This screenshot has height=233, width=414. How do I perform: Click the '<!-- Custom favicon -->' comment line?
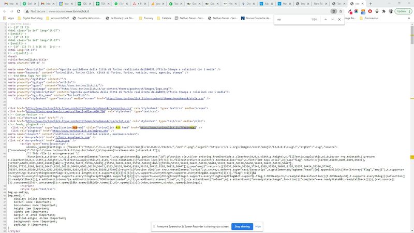pyautogui.click(x=25, y=114)
